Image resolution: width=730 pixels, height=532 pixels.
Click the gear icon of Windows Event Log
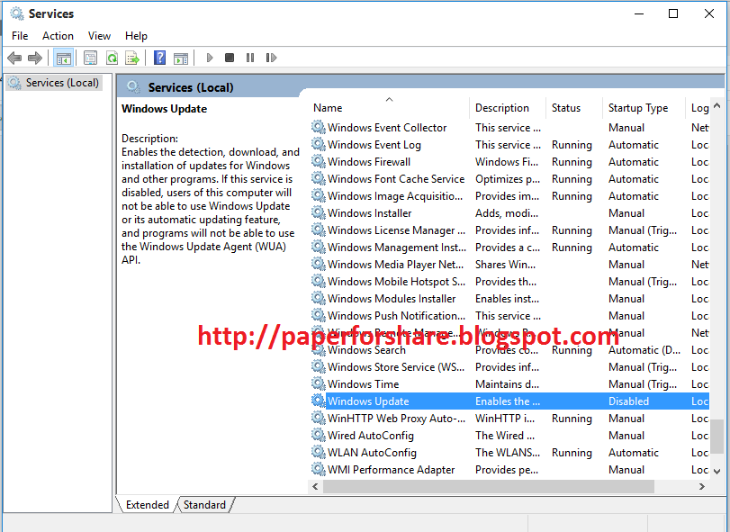319,144
